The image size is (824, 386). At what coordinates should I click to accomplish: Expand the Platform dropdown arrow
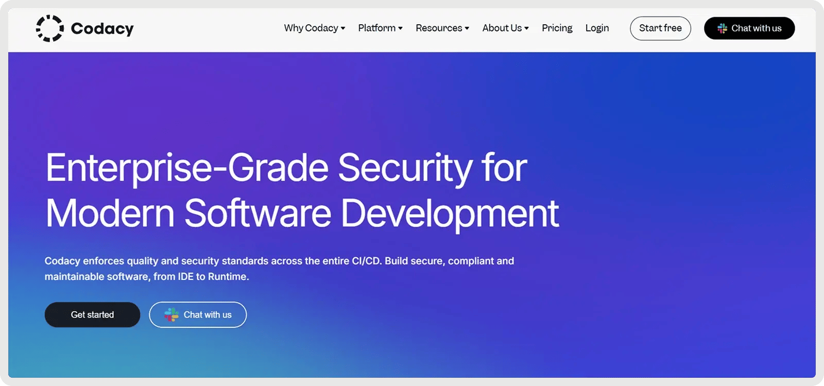(x=400, y=28)
